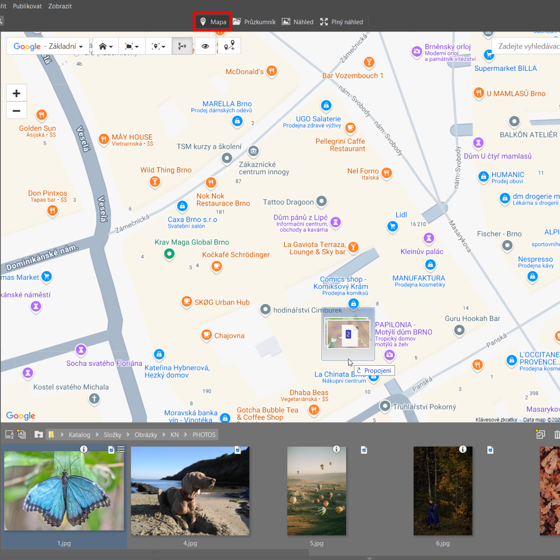Click the Guru Hookah Bar pin
This screenshot has width=560, height=560.
[x=459, y=330]
